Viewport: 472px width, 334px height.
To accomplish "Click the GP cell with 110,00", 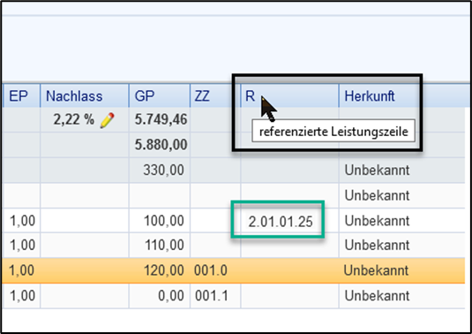I will click(x=164, y=245).
